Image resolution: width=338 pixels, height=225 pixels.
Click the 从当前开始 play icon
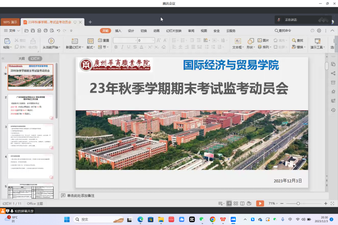(51, 41)
